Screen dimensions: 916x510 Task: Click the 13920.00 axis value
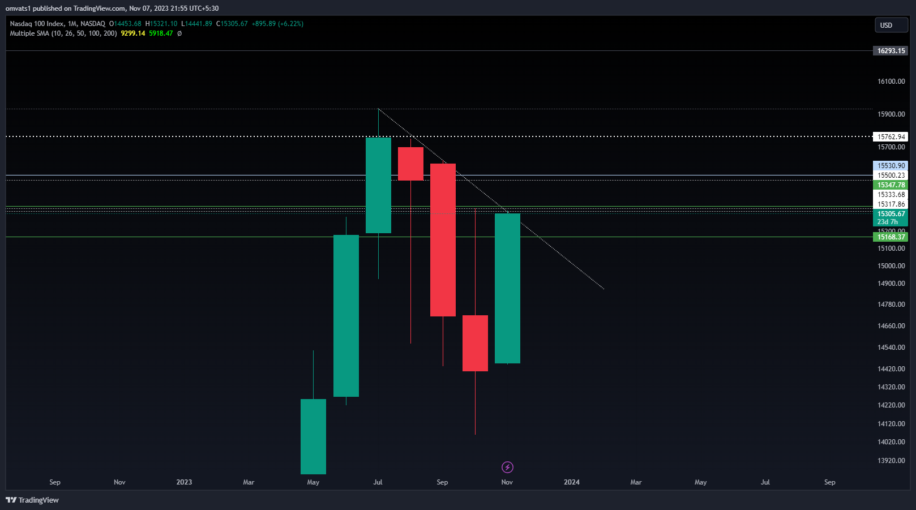tap(891, 461)
